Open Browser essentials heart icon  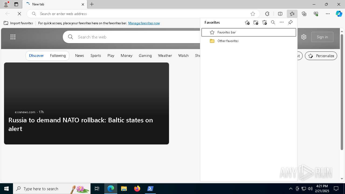[316, 14]
